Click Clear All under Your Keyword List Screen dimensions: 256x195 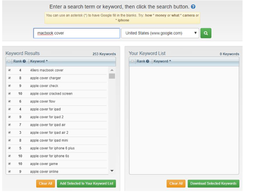(176, 184)
